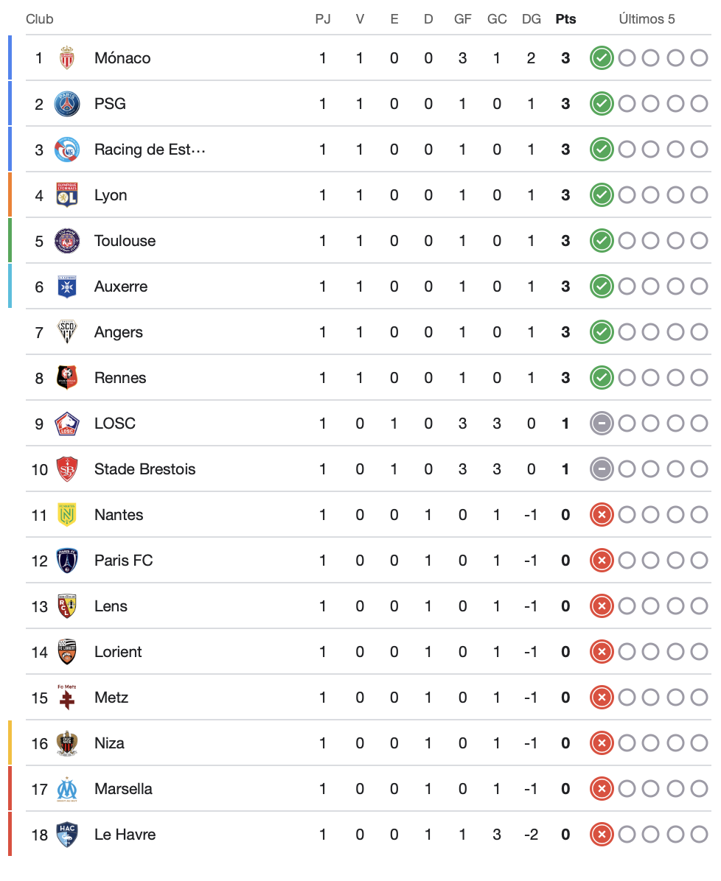Click the Lens club crest
Image resolution: width=721 pixels, height=881 pixels.
coord(67,606)
